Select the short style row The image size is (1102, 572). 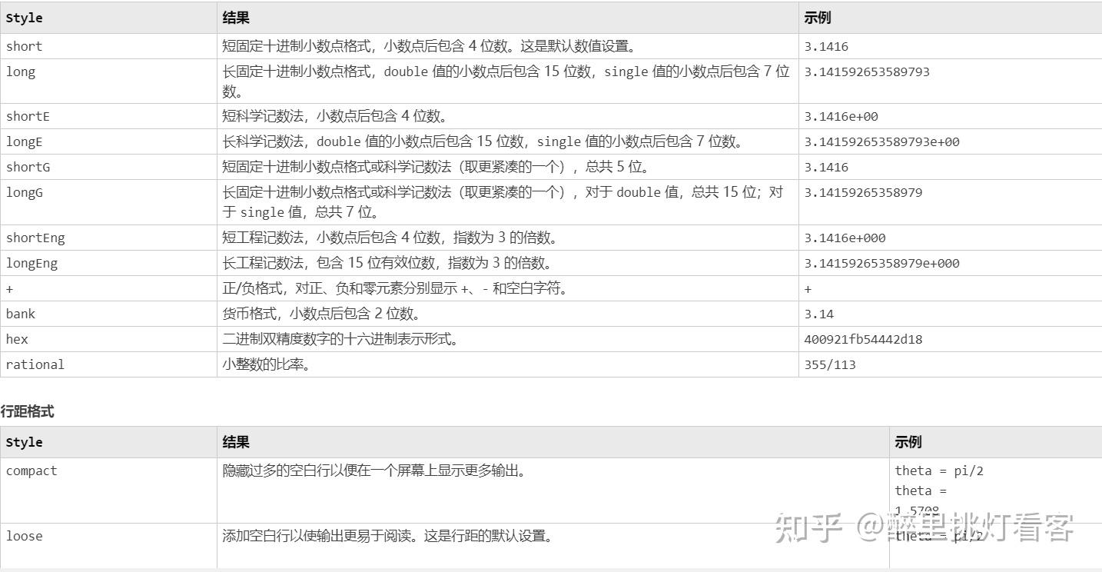coord(24,46)
